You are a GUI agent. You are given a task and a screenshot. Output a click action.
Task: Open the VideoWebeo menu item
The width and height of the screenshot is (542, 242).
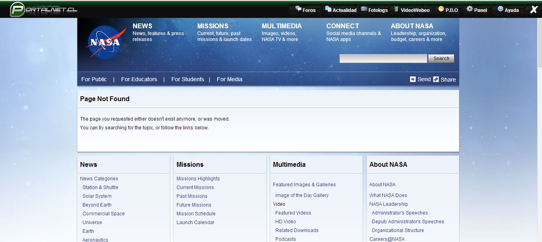[x=415, y=10]
